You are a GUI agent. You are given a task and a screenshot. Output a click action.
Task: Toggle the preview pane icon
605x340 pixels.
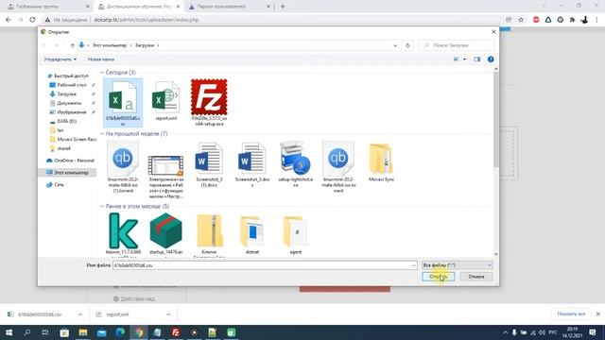tap(476, 59)
